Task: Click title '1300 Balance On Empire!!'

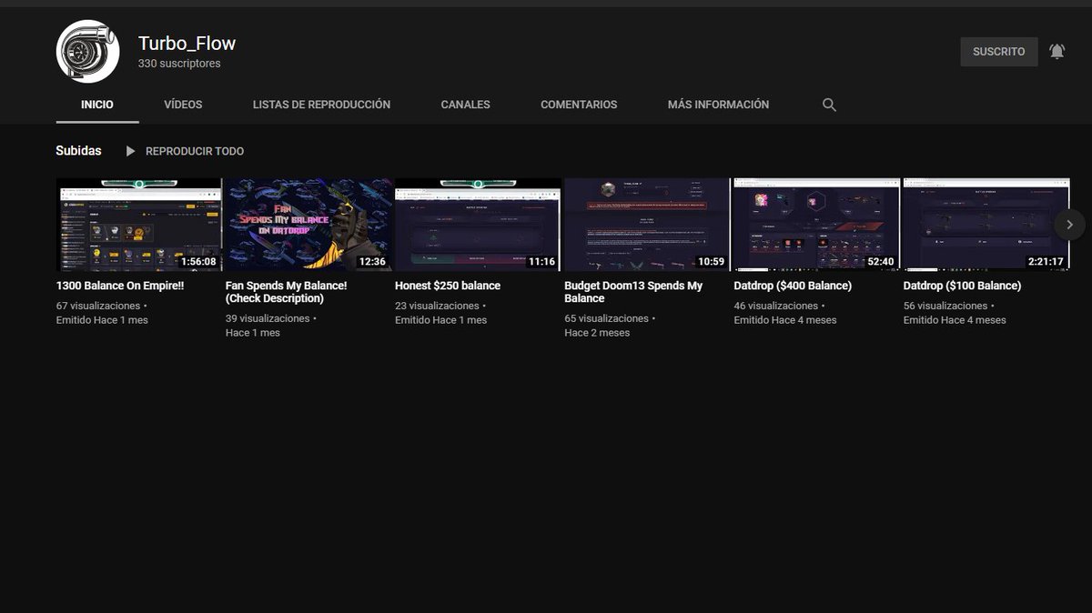Action: 120,286
